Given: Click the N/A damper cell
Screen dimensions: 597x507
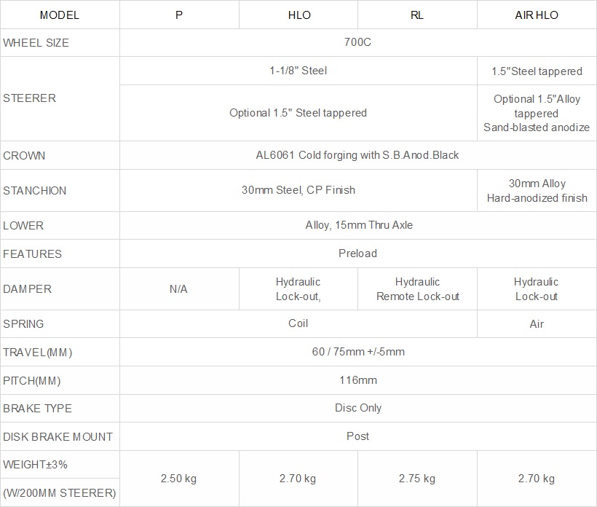Looking at the screenshot, I should pyautogui.click(x=179, y=289).
